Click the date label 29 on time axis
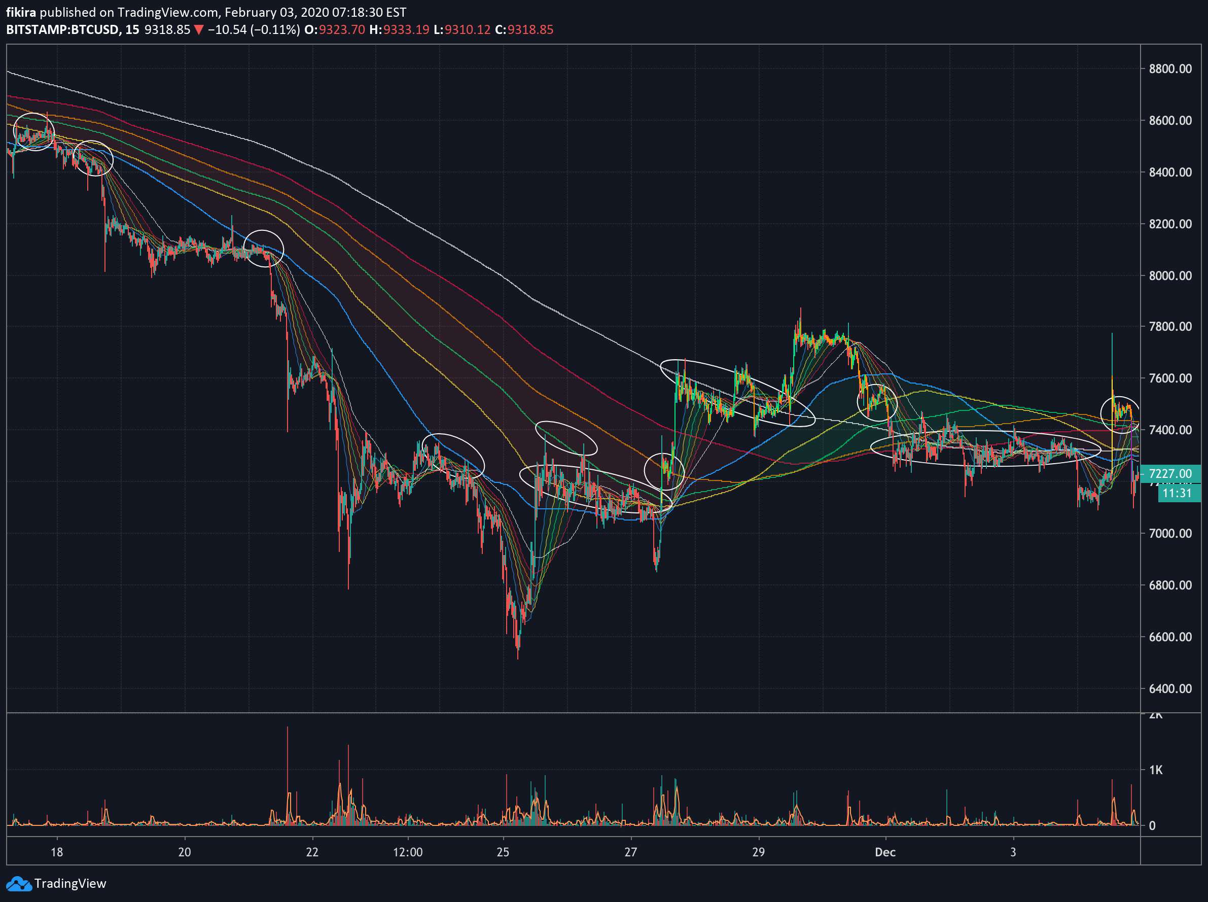The image size is (1208, 902). coord(758,852)
